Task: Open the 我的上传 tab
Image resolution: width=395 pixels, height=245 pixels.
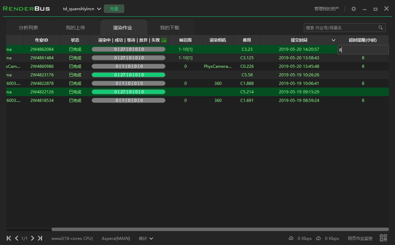Action: click(x=75, y=28)
